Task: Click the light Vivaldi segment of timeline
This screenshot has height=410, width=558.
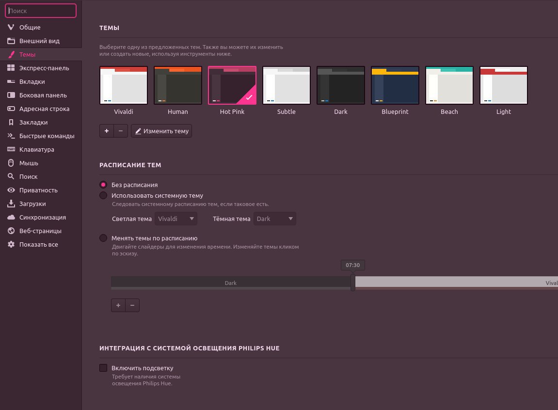Action: 457,283
